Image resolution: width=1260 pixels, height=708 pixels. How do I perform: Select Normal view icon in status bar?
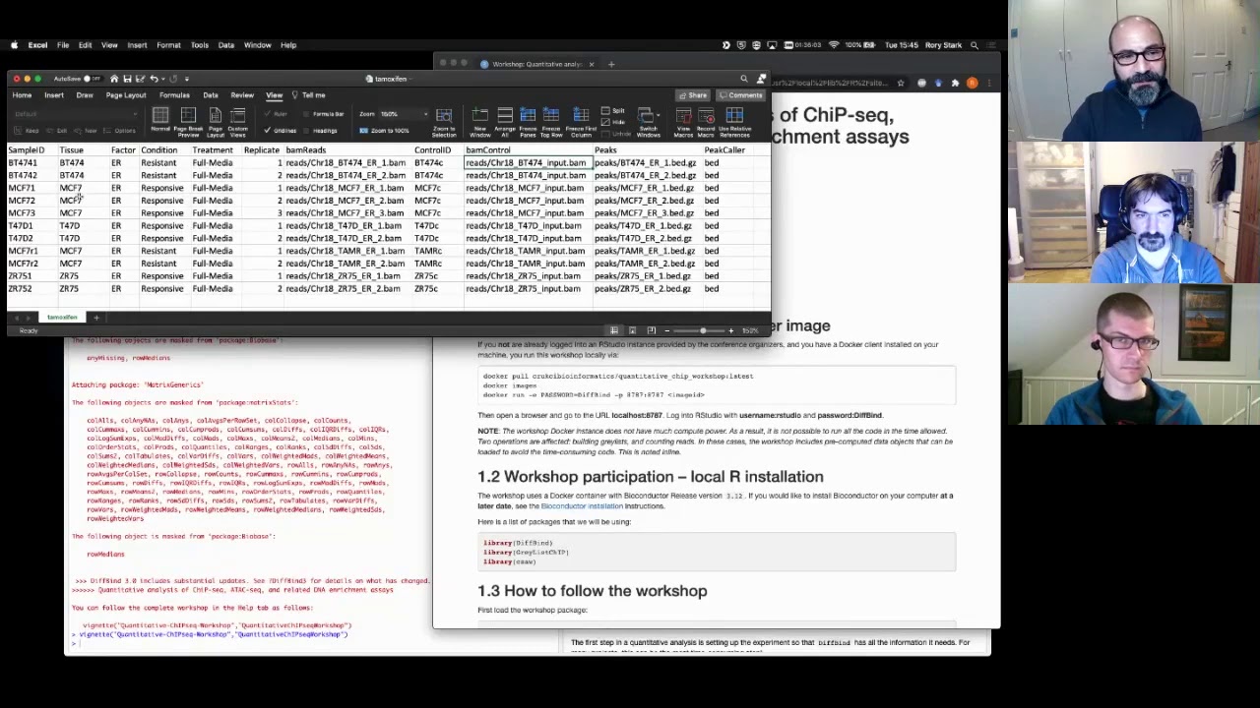(614, 330)
